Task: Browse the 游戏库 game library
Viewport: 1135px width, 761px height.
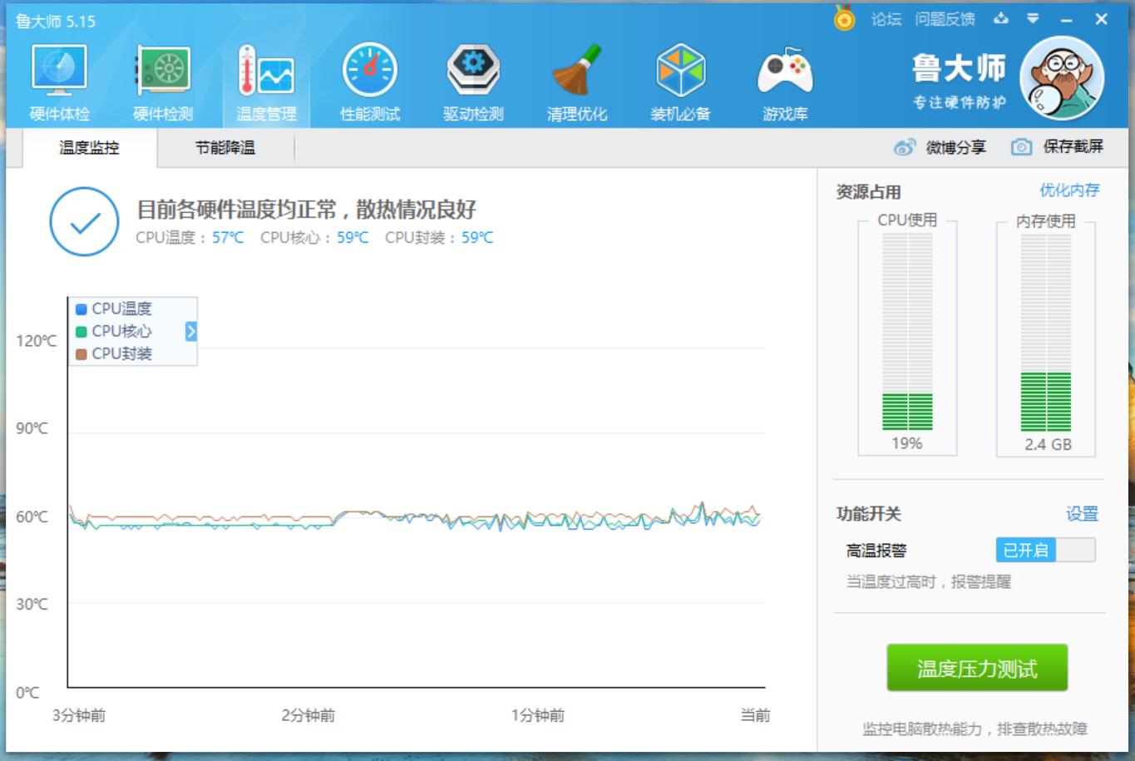Action: click(x=785, y=79)
